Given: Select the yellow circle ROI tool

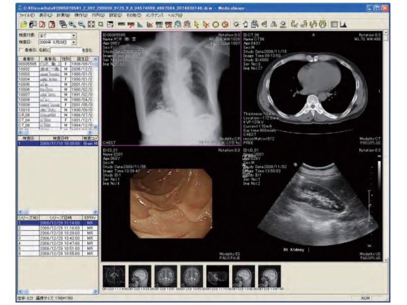Looking at the screenshot, I should click(x=215, y=24).
